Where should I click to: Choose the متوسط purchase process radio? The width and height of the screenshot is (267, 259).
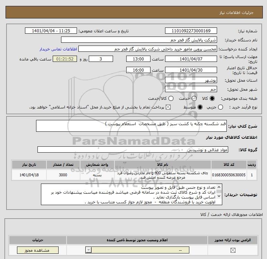click(200, 107)
